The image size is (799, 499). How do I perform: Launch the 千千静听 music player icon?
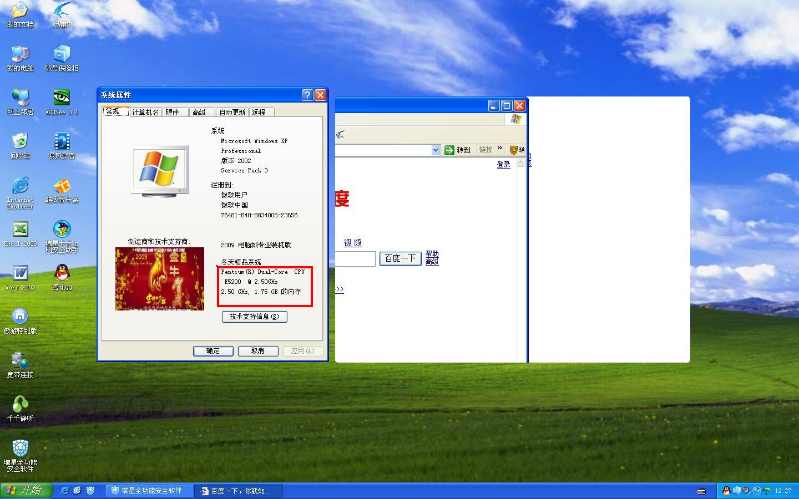[20, 409]
